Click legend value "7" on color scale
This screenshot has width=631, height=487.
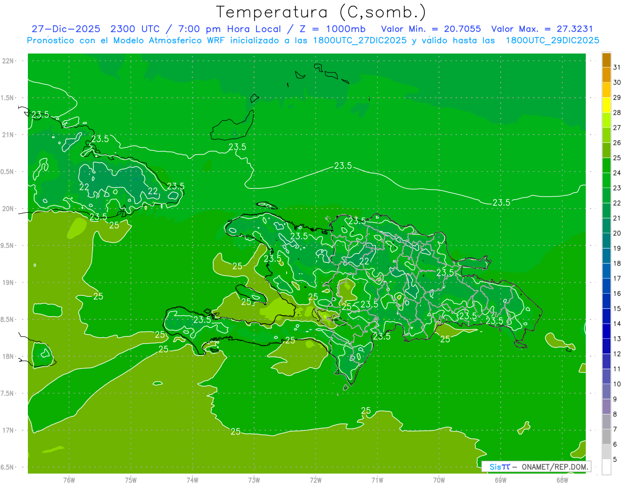coord(615,429)
